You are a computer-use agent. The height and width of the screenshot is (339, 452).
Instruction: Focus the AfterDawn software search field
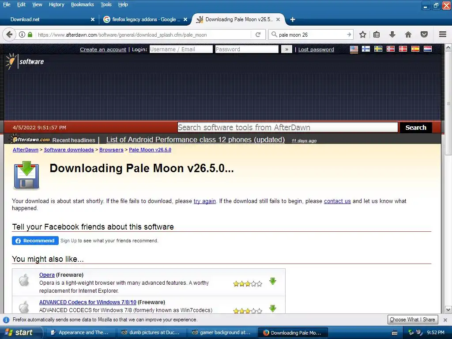[287, 128]
